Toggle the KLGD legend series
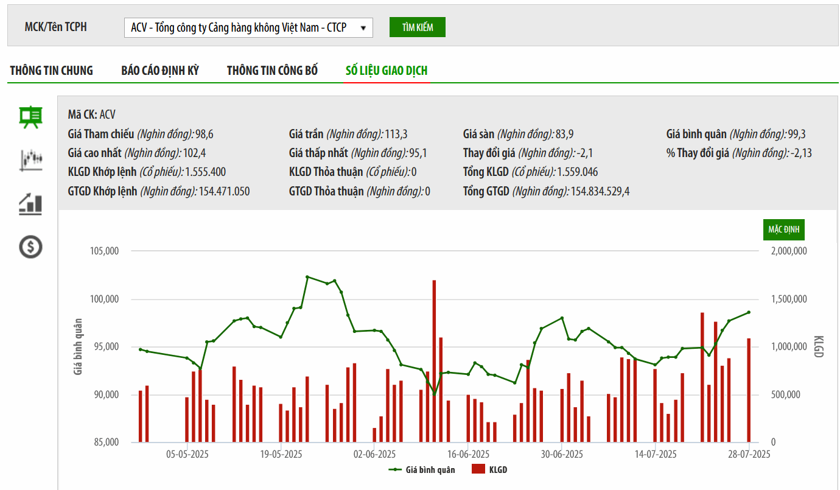Screen dimensions: 840x490 tap(491, 470)
